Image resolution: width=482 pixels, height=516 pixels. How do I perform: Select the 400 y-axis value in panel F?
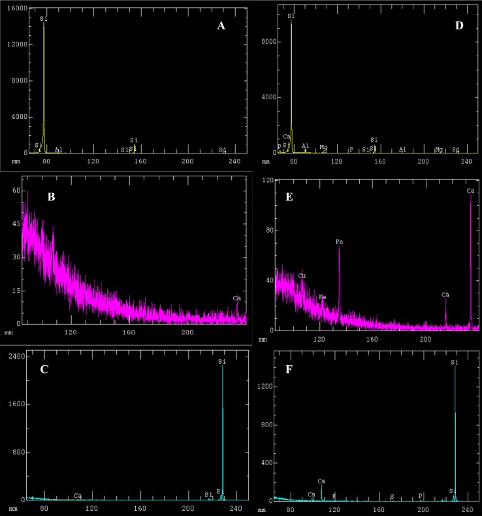[x=267, y=462]
